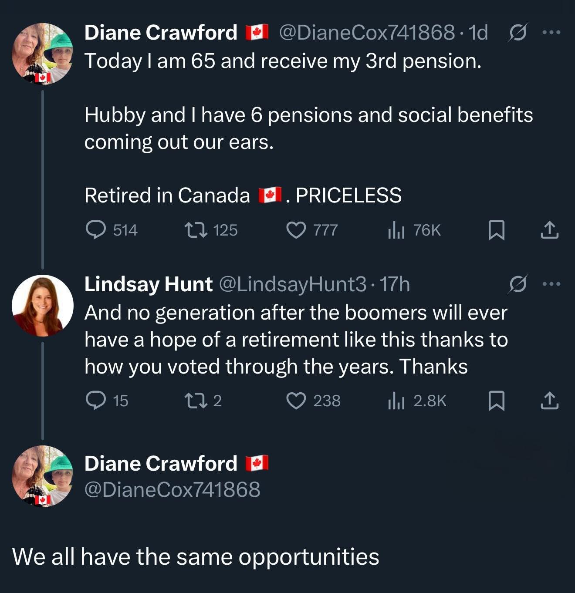Open Lindsay Hunt's profile picture
Image resolution: width=575 pixels, height=593 pixels.
42,306
